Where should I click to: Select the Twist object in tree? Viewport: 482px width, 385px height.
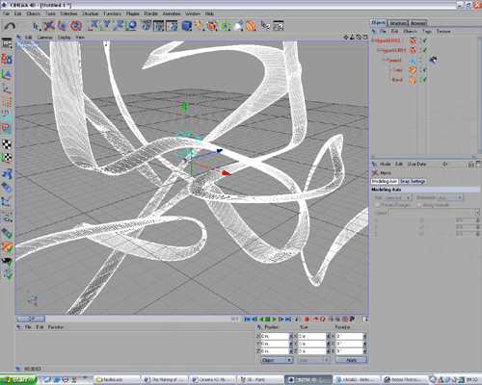397,70
